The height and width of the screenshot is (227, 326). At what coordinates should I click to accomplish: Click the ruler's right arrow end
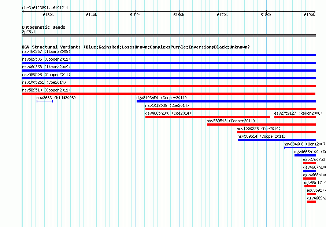315,11
